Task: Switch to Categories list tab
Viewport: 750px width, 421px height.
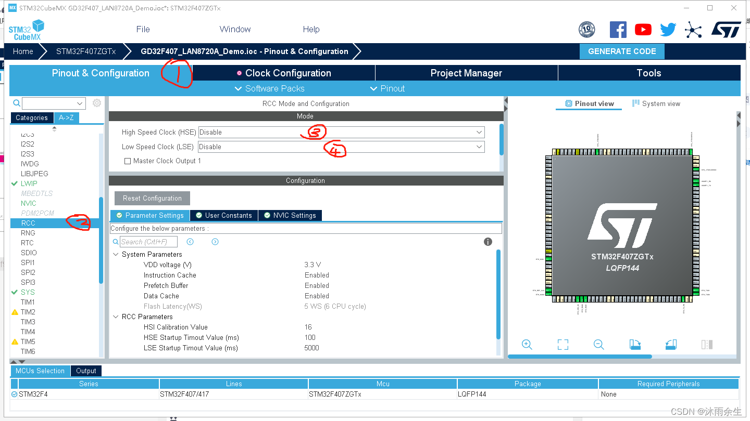Action: 32,118
